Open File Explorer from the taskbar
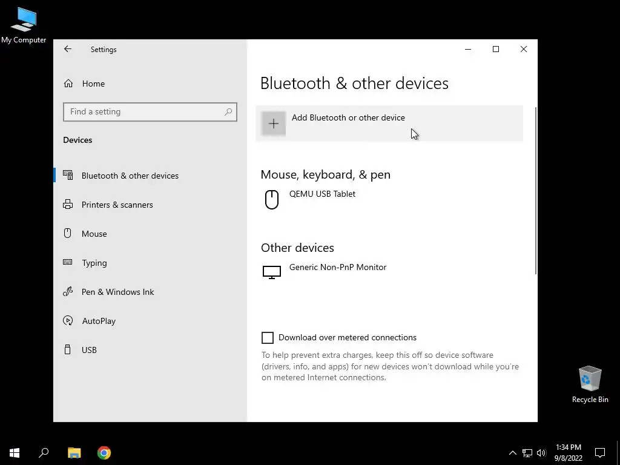 [74, 453]
